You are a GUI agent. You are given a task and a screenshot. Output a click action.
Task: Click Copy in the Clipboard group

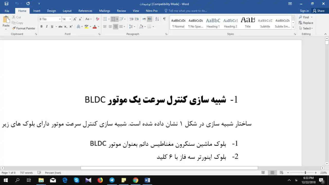point(17,23)
